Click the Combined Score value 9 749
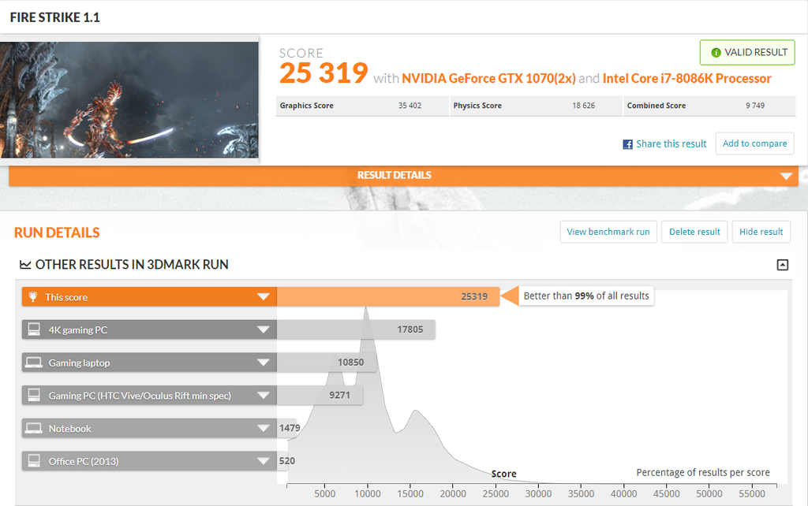Viewport: 808px width, 506px height. click(x=755, y=106)
